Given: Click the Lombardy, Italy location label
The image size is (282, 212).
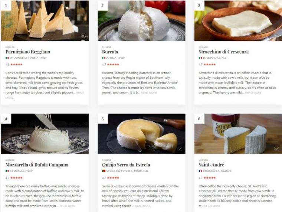Looking at the screenshot, I should click(x=214, y=58).
